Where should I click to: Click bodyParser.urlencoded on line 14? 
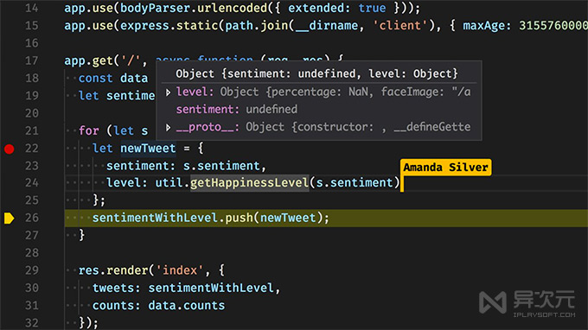click(x=194, y=8)
